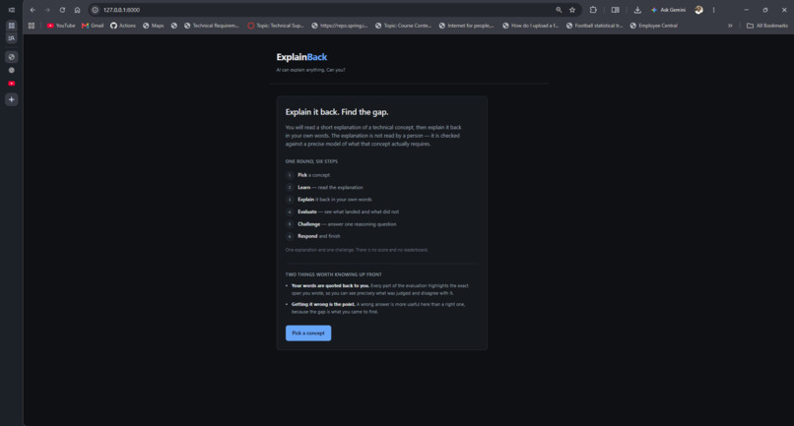The height and width of the screenshot is (426, 794).
Task: Go back to previous page
Action: click(x=33, y=10)
